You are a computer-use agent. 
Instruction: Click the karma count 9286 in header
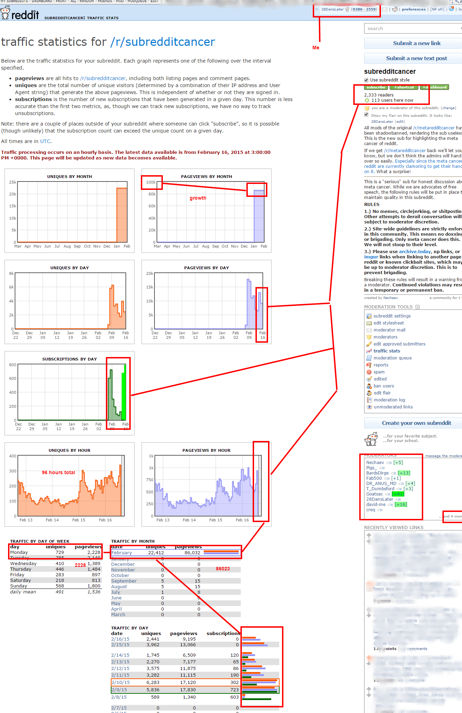coord(358,9)
